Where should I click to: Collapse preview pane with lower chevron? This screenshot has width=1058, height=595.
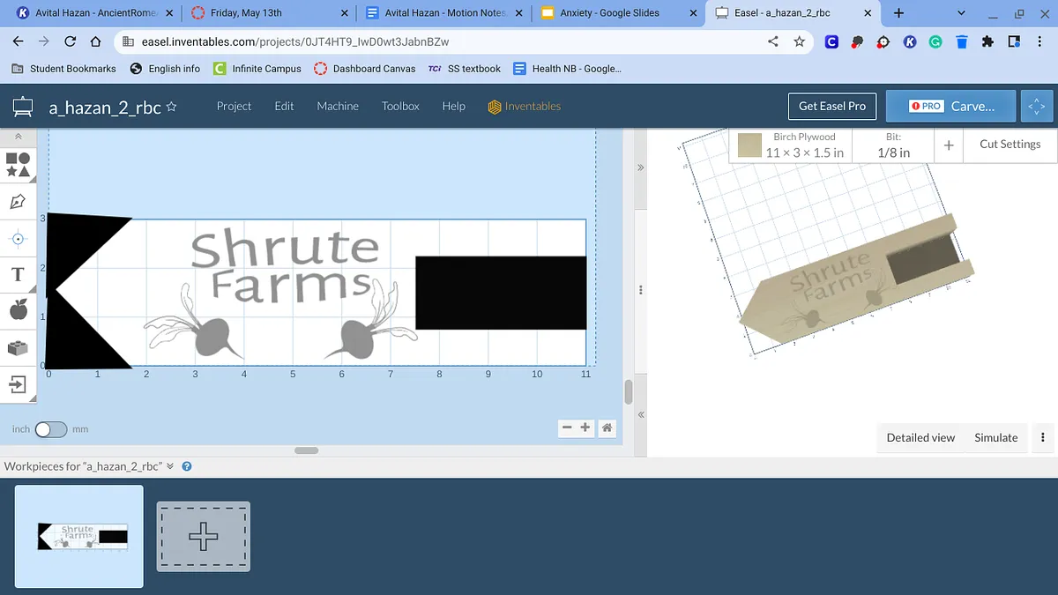[641, 414]
